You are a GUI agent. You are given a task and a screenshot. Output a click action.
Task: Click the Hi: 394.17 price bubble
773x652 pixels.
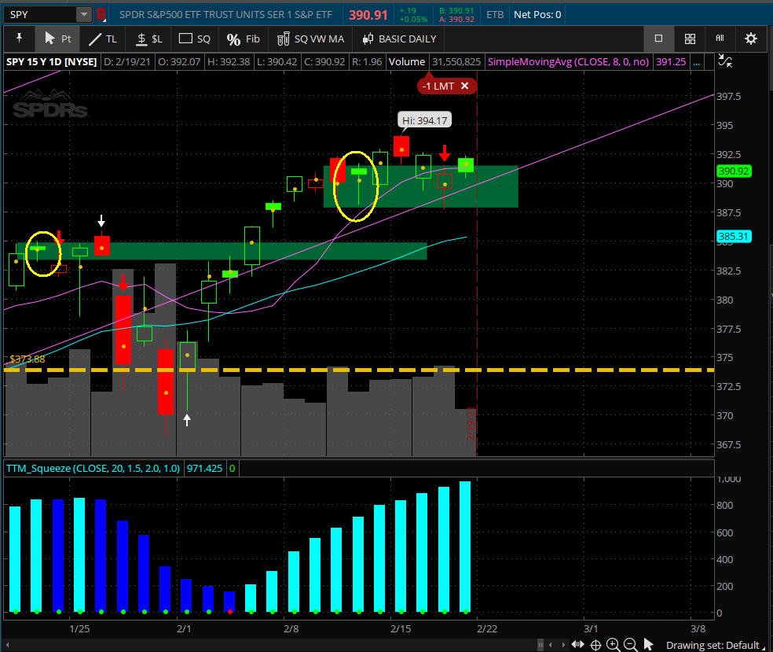tap(424, 120)
